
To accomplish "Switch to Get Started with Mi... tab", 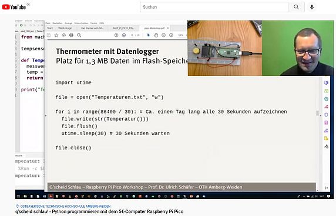I will pyautogui.click(x=92, y=28).
